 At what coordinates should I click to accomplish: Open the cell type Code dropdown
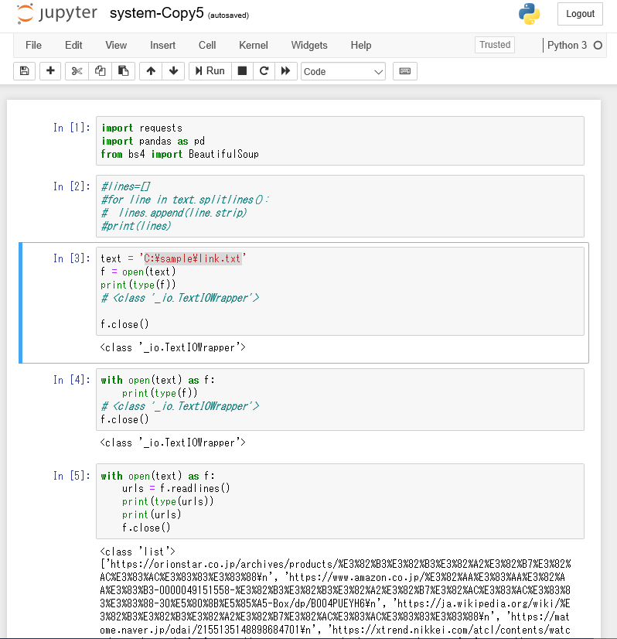coord(343,71)
